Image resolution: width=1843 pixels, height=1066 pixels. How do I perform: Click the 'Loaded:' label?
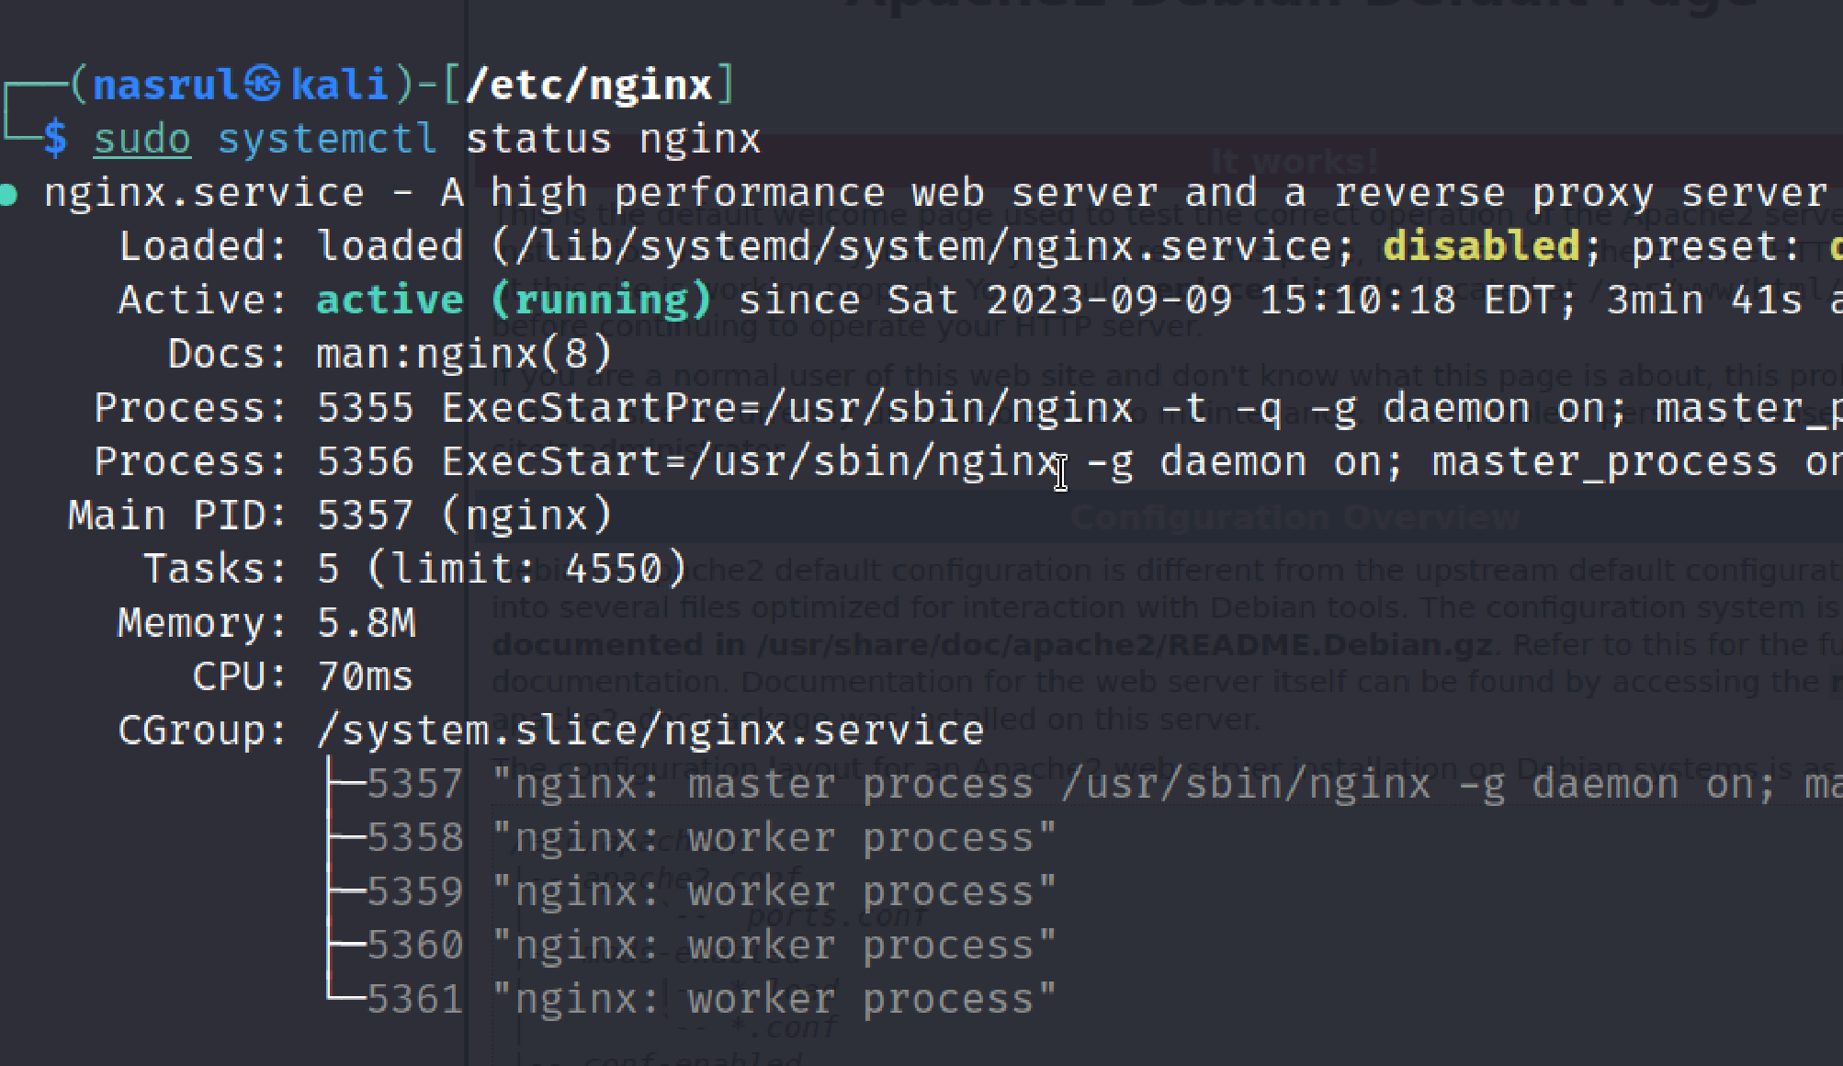click(x=203, y=246)
